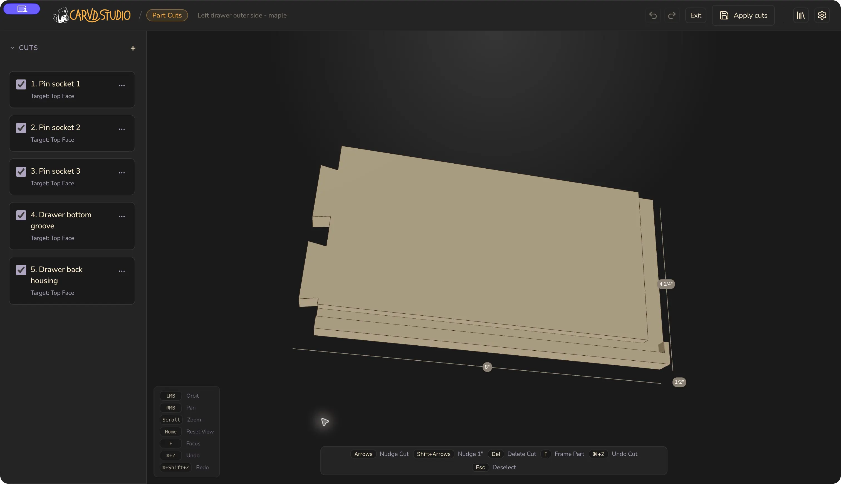Select the '1. Pin socket 1' cut title
Image resolution: width=841 pixels, height=484 pixels.
[x=56, y=84]
